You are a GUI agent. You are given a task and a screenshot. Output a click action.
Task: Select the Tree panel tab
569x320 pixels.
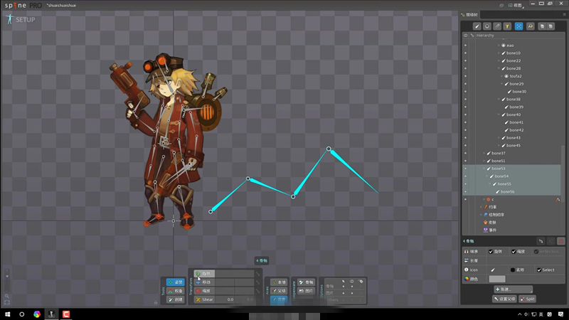469,14
